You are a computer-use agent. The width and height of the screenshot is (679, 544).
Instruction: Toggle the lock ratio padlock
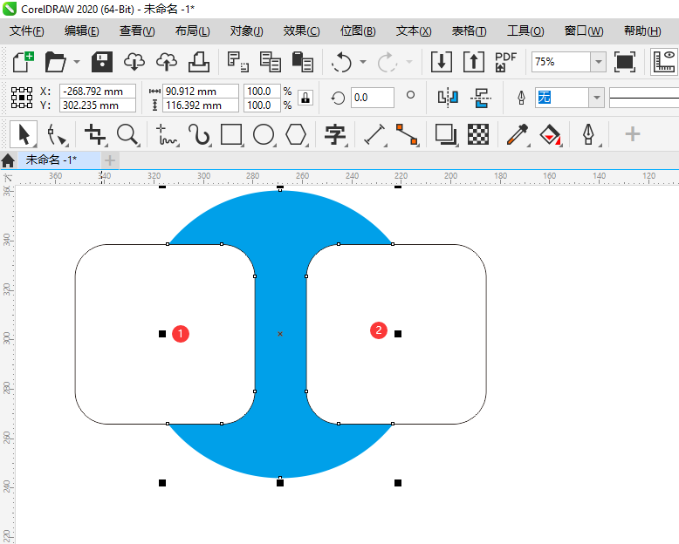[x=305, y=98]
